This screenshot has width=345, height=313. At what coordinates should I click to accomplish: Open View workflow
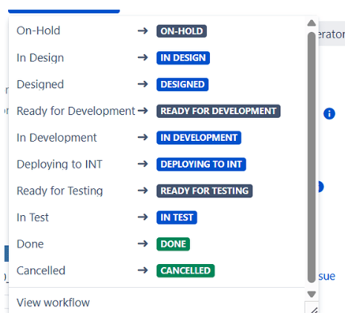pos(53,303)
